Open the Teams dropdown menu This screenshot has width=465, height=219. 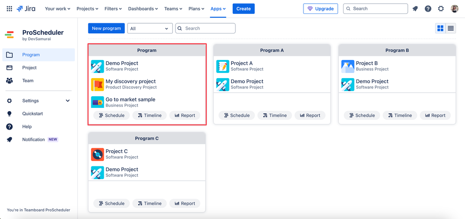coord(173,8)
